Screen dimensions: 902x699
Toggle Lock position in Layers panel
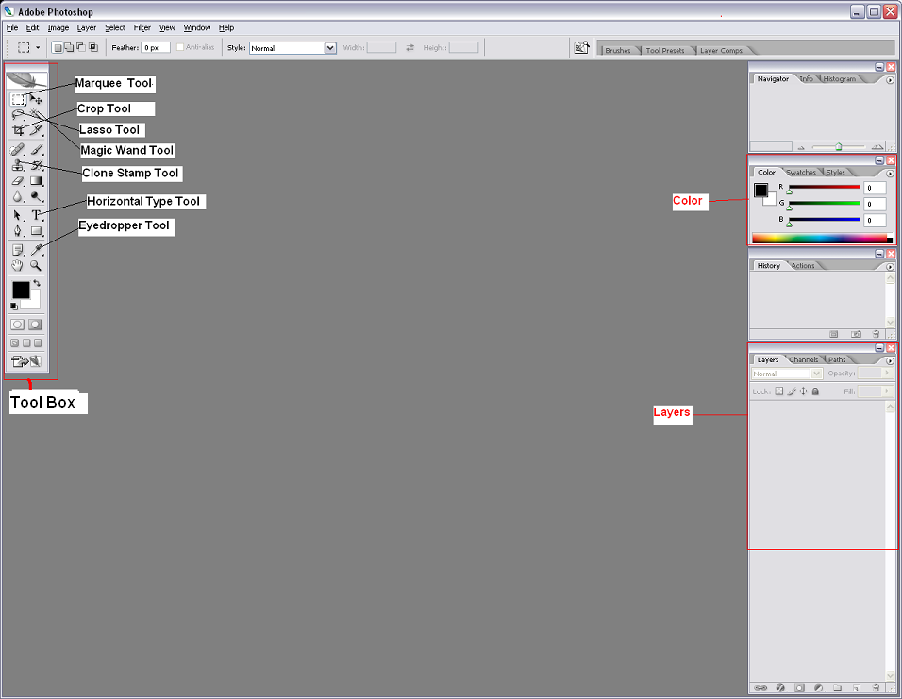point(803,391)
